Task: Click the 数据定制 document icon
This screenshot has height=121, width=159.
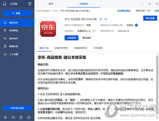Action: (5, 46)
